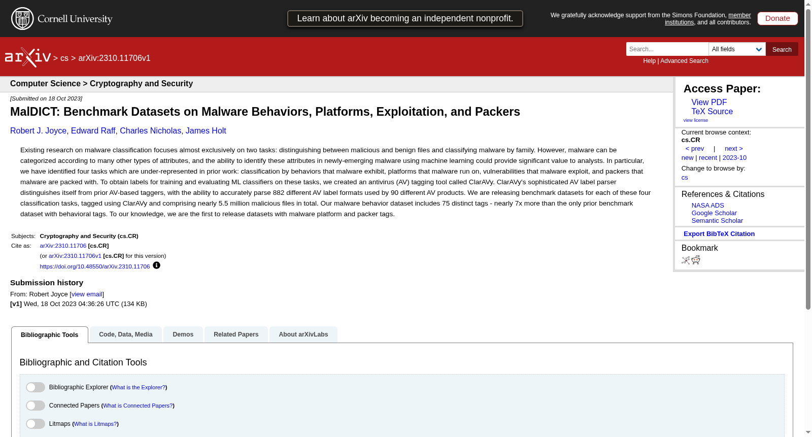
Task: Open What is Connected Papers? link
Action: coord(138,406)
